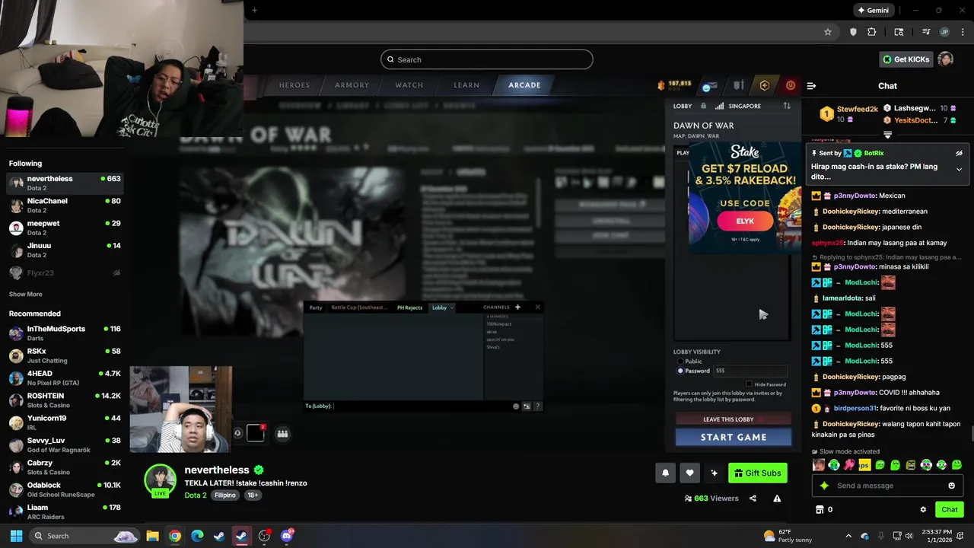Open the Dota armory shield and sword icon
Viewport: 974px width, 548px height.
click(x=738, y=85)
